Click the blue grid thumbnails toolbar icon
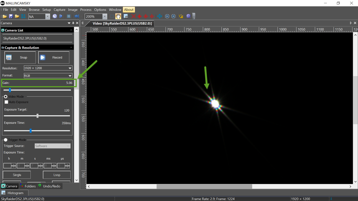Image resolution: width=358 pixels, height=201 pixels. point(23,16)
